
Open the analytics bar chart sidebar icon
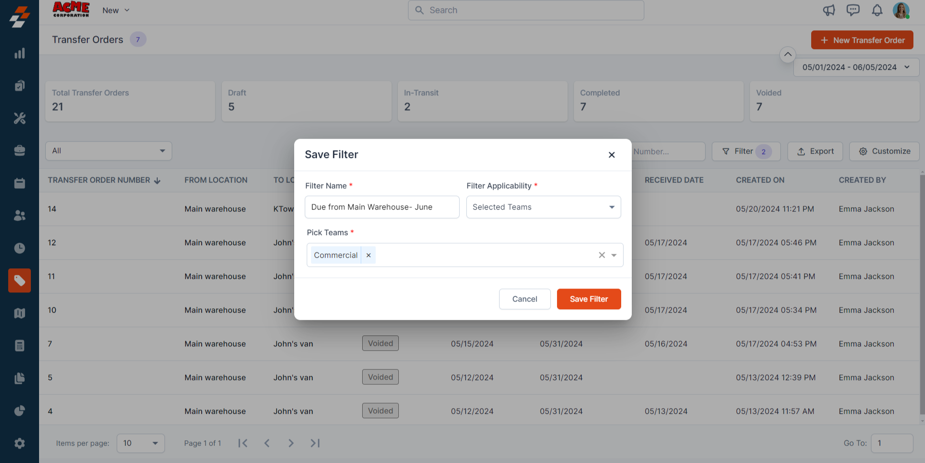19,53
